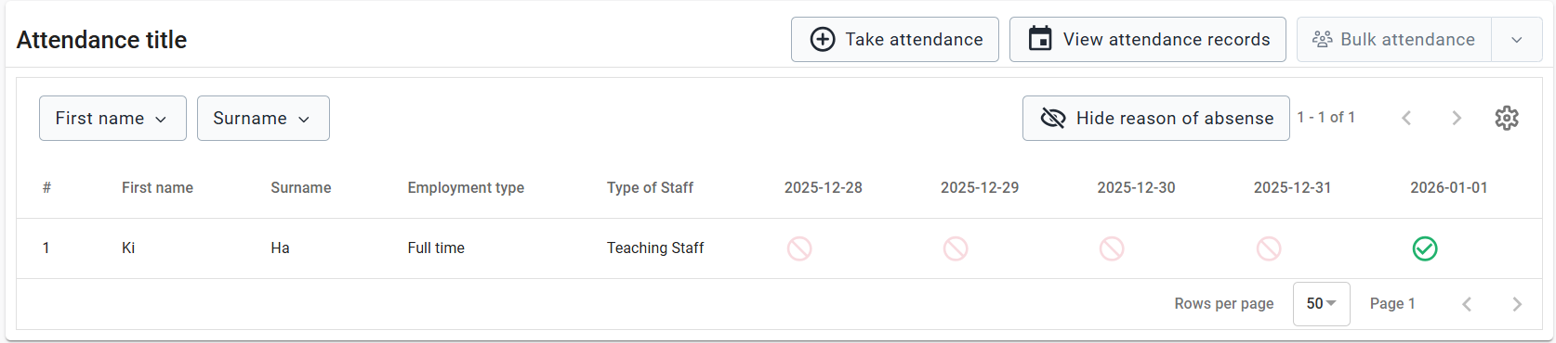Go to next page in bottom pagination
Viewport: 1556px width, 343px height.
tap(1517, 304)
